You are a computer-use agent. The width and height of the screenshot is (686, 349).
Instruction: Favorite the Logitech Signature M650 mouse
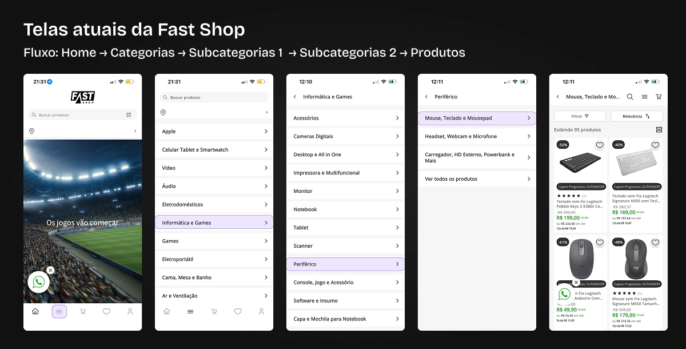point(655,243)
